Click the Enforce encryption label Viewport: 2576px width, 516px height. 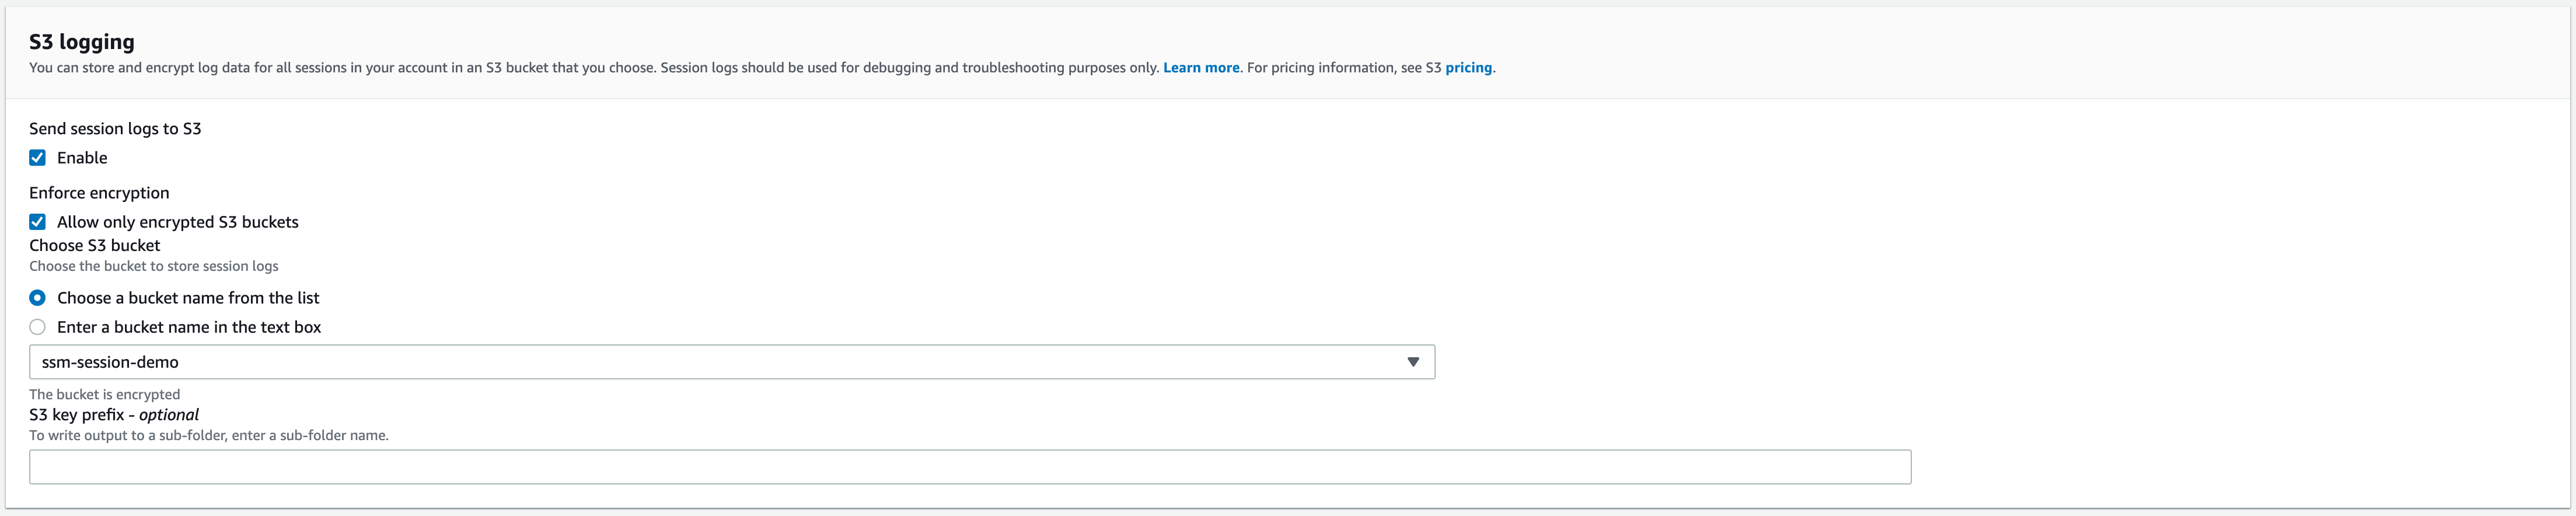coord(99,192)
